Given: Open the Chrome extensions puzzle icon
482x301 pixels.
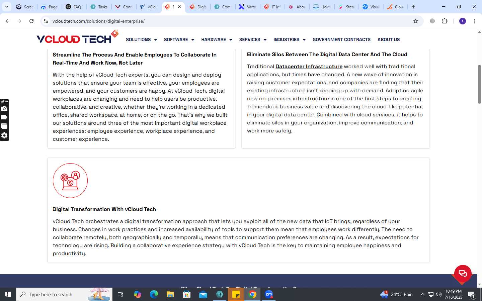Looking at the screenshot, I should point(445,21).
